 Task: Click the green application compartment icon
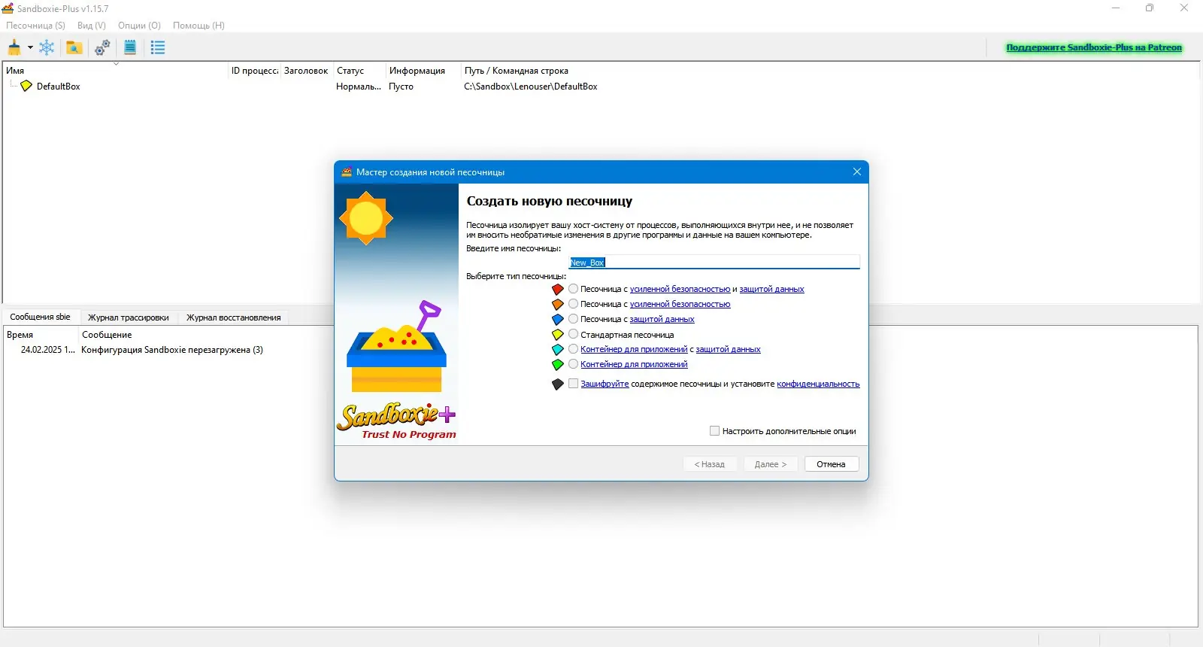558,364
